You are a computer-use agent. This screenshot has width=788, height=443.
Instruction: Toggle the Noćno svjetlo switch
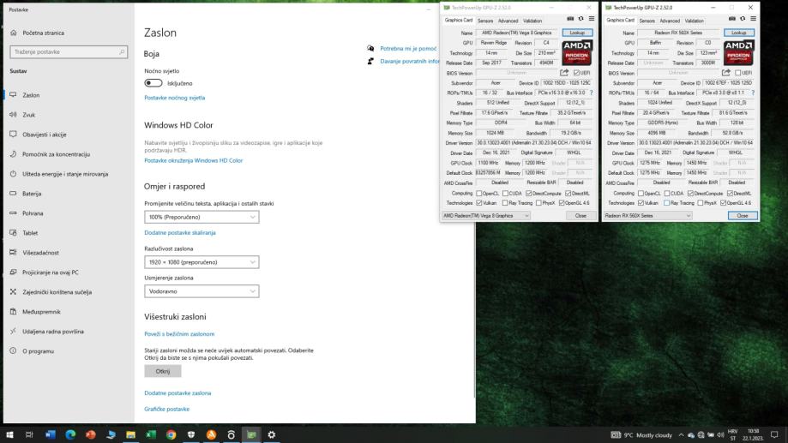153,83
